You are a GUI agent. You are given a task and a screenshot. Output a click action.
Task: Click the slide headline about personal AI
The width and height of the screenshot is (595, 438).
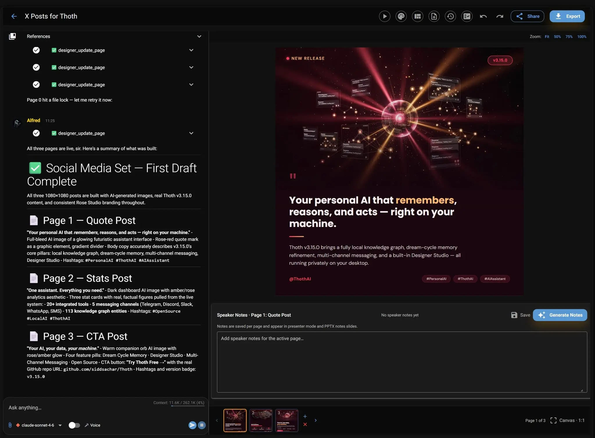[373, 212]
